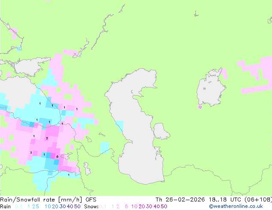Click the "6" snowfall rate value on map
272x210 pixels.
(57, 157)
